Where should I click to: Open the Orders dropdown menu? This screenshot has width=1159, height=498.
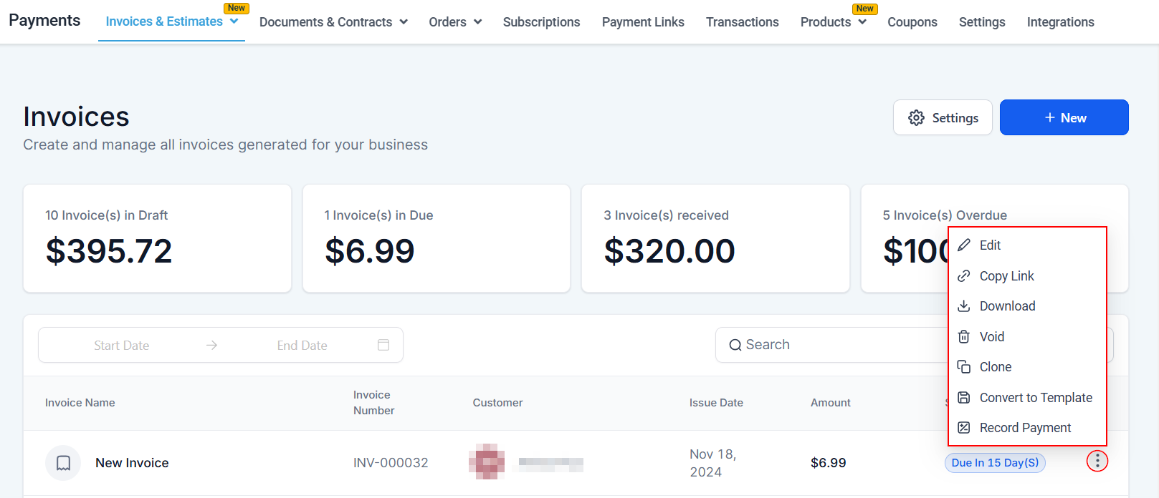pyautogui.click(x=478, y=22)
